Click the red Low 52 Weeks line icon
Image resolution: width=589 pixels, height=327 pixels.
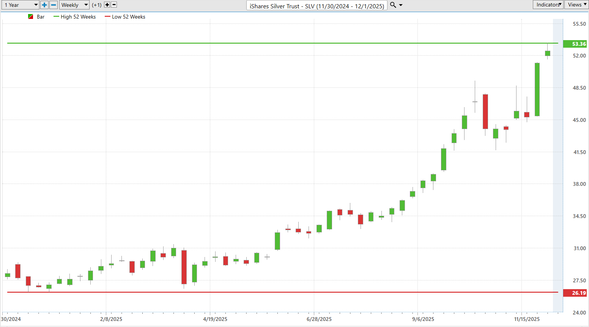point(107,17)
